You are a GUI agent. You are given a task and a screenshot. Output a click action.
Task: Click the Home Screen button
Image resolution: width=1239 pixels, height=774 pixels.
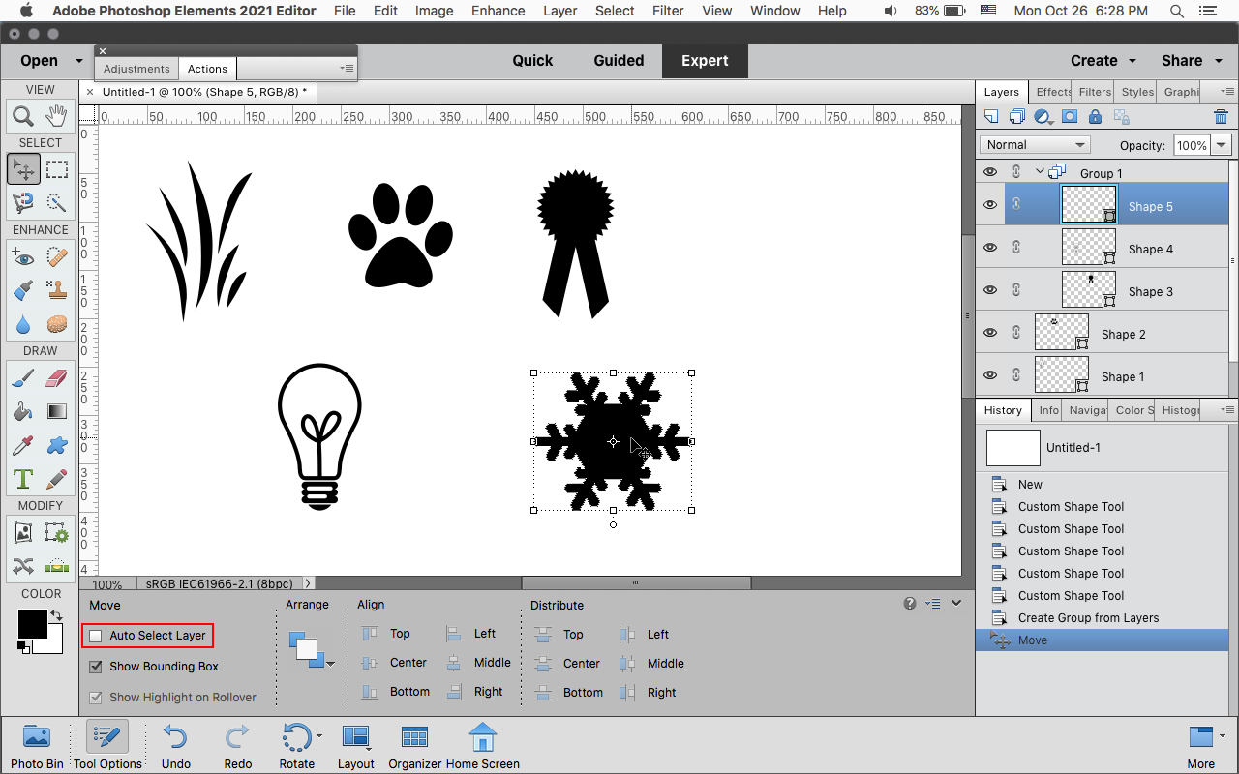(482, 738)
